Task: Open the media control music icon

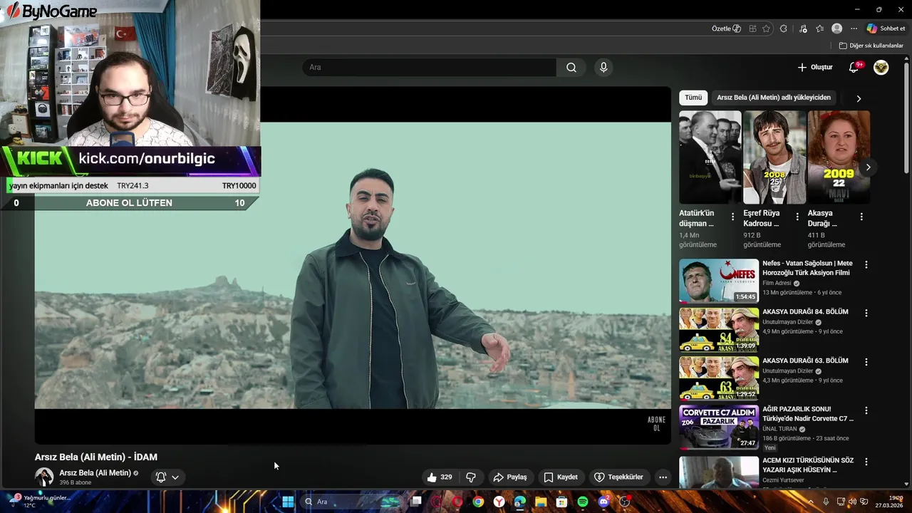Action: click(803, 28)
